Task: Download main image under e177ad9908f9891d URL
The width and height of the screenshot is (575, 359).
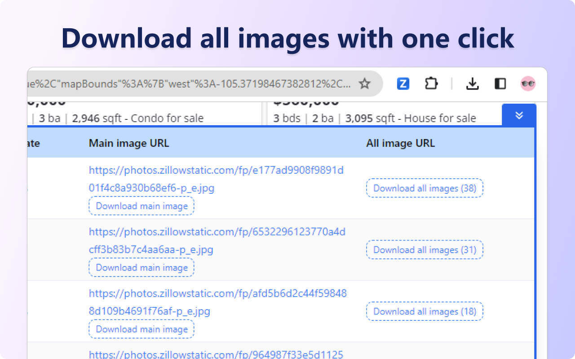Action: point(142,206)
